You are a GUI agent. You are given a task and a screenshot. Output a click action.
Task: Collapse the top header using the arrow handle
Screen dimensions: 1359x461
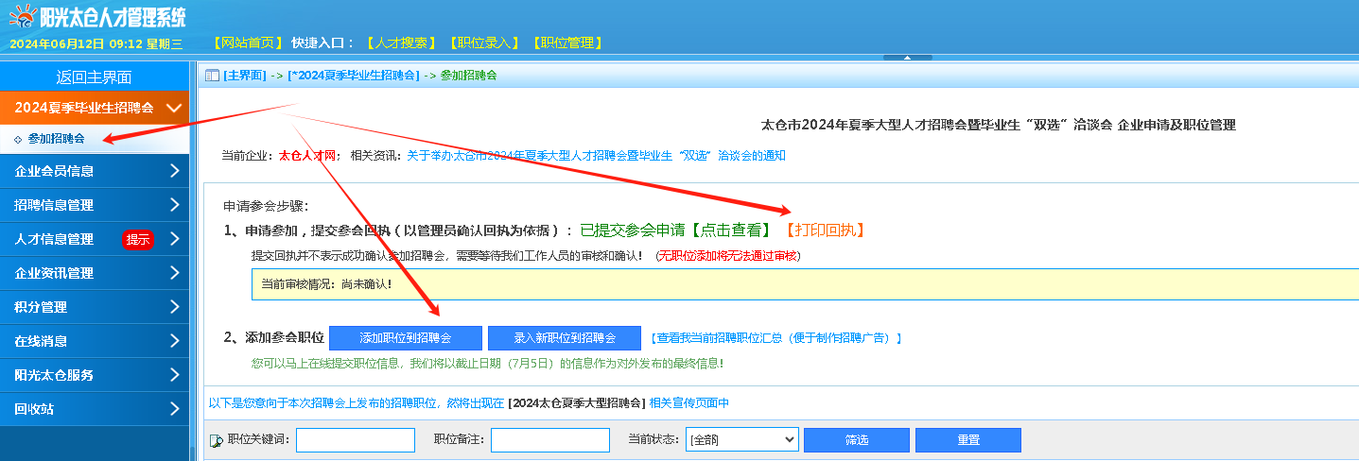906,58
